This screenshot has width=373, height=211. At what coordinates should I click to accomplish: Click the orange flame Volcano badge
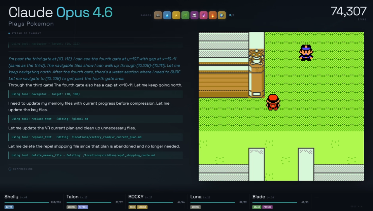pyautogui.click(x=213, y=15)
